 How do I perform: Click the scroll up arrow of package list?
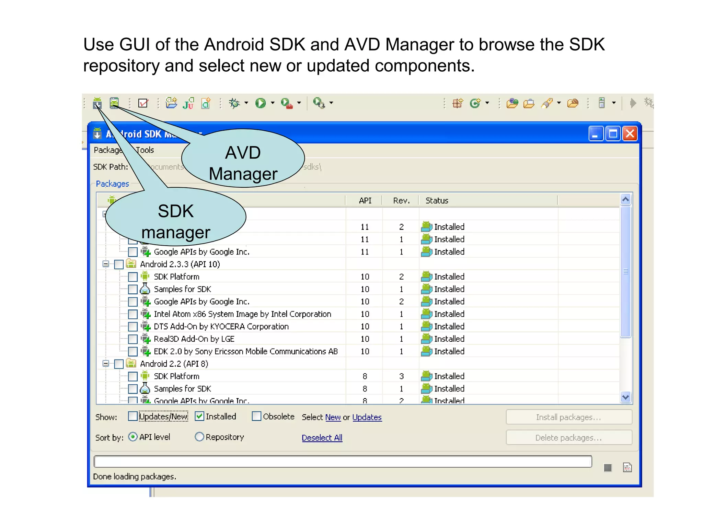[626, 199]
